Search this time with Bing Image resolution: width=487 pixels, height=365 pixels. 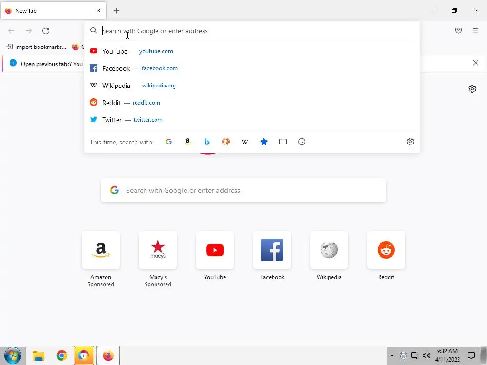pos(207,142)
